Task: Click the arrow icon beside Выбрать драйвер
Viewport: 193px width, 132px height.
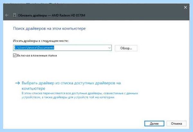Action: click(x=17, y=83)
